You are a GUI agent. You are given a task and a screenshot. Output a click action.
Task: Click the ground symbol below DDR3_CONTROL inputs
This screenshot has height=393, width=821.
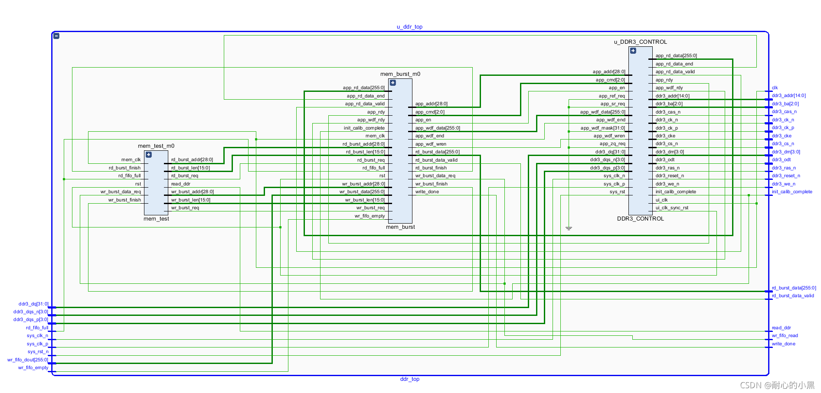tap(569, 228)
